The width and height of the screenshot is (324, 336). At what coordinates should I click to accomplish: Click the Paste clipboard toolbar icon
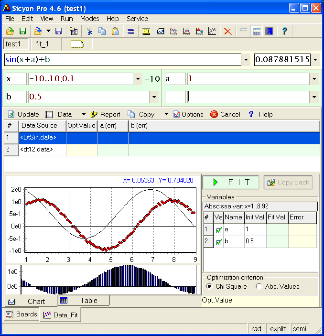point(115,32)
